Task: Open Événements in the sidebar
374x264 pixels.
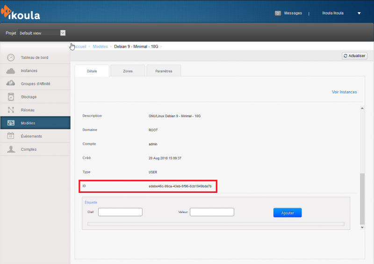Action: [36, 136]
